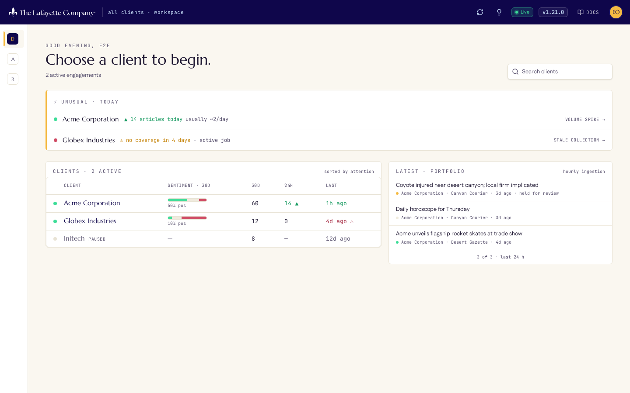Click the 30D column header
This screenshot has width=630, height=393.
[256, 186]
